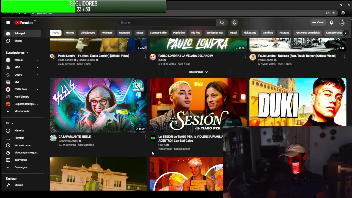Select the En tiempo real chip
Viewport: 352px width, 198px height.
(x=215, y=33)
